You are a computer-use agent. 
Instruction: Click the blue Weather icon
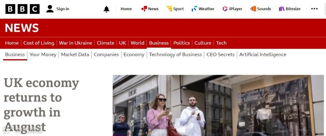click(x=195, y=9)
